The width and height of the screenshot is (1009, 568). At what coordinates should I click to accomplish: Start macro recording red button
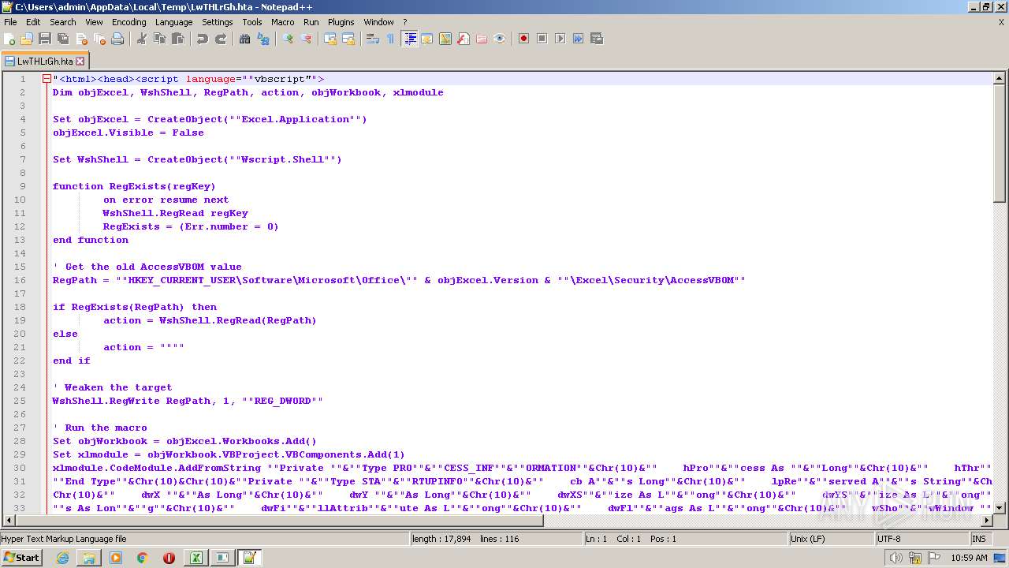523,39
